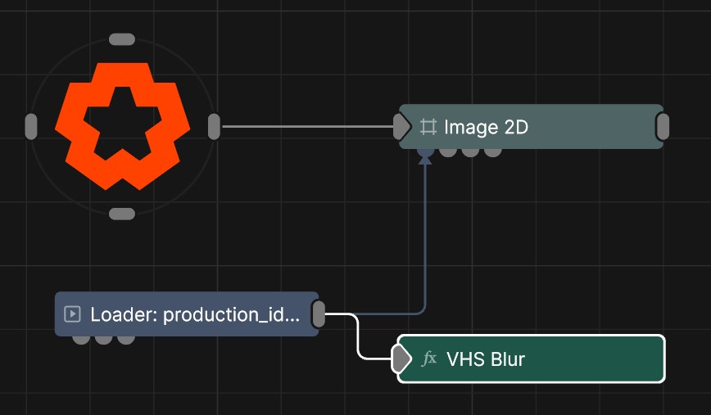Screen dimensions: 711x415
Task: Click the bottom port of the orange logo node
Action: pos(122,214)
